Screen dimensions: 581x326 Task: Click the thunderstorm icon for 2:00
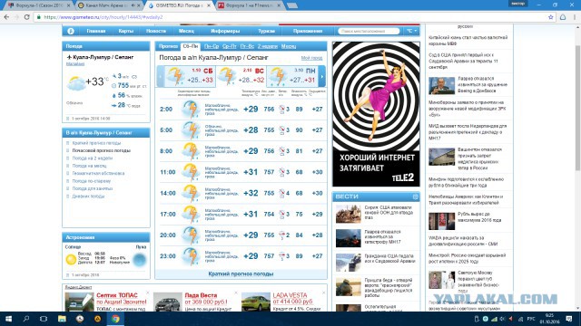(x=191, y=109)
